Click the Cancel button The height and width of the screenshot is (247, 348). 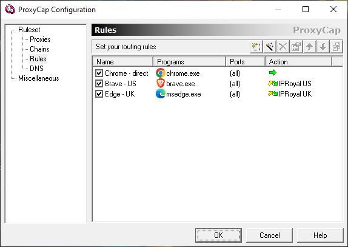[269, 235]
